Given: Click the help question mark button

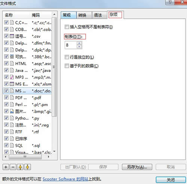Looking at the screenshot, I should pos(170,2).
